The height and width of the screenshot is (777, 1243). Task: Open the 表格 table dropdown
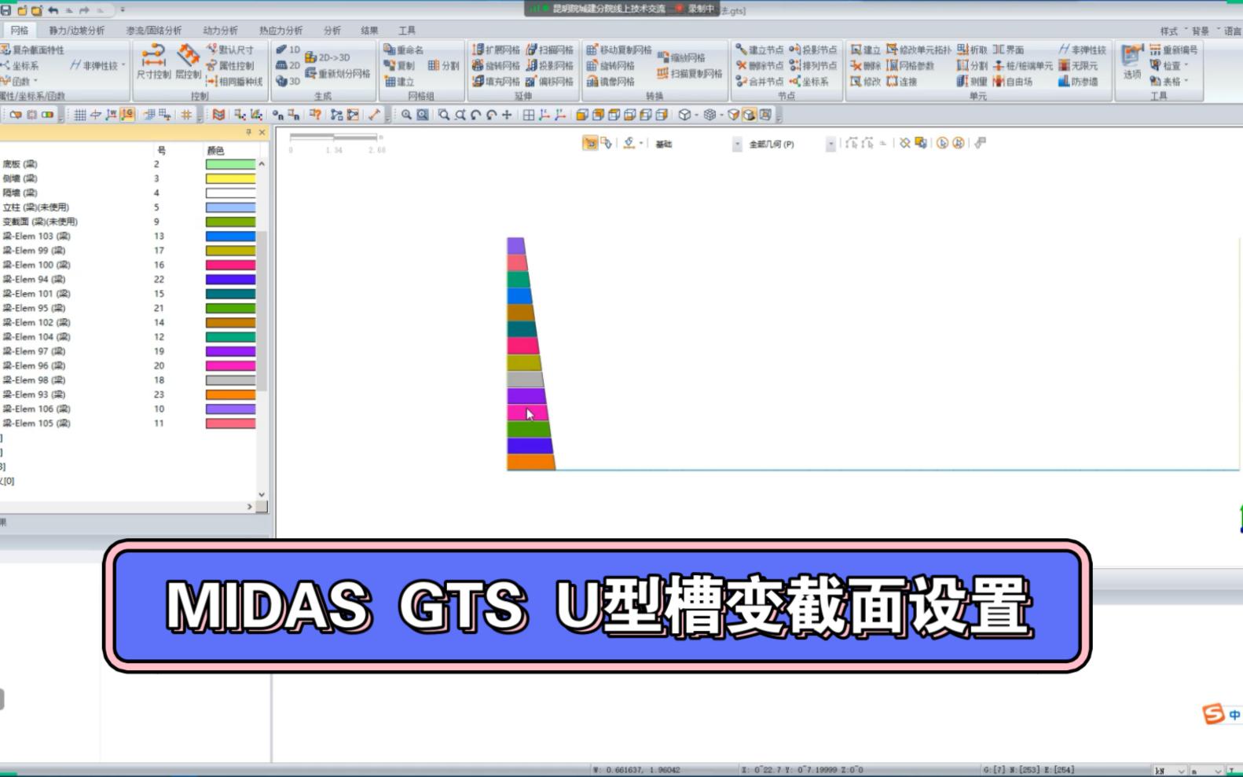point(1186,81)
